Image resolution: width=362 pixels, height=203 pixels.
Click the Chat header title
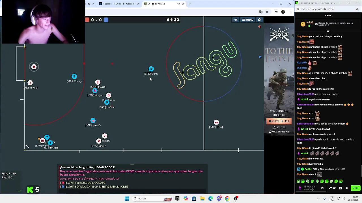click(328, 16)
